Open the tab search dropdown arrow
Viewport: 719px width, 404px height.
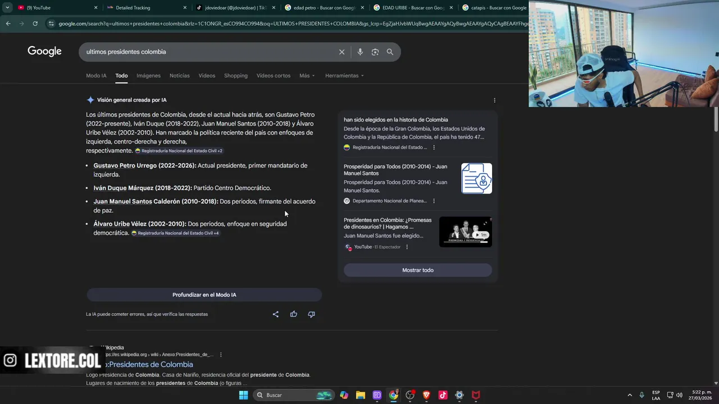tap(7, 8)
